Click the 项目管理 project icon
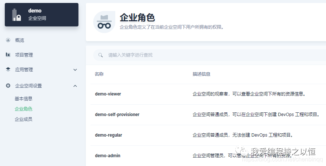 (8, 55)
